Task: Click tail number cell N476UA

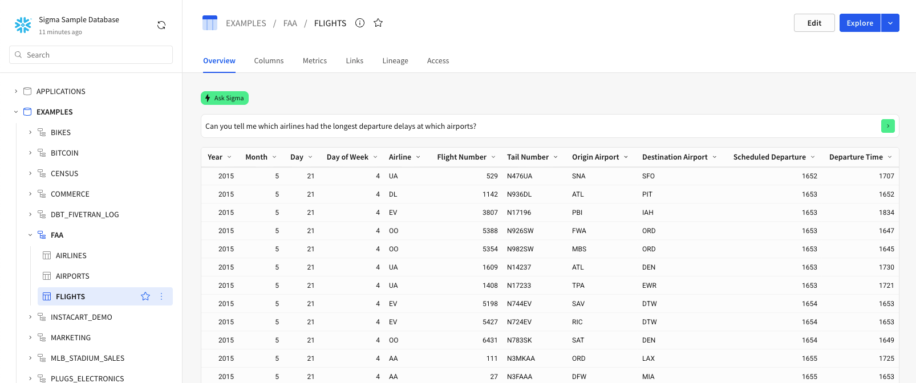Action: point(520,176)
